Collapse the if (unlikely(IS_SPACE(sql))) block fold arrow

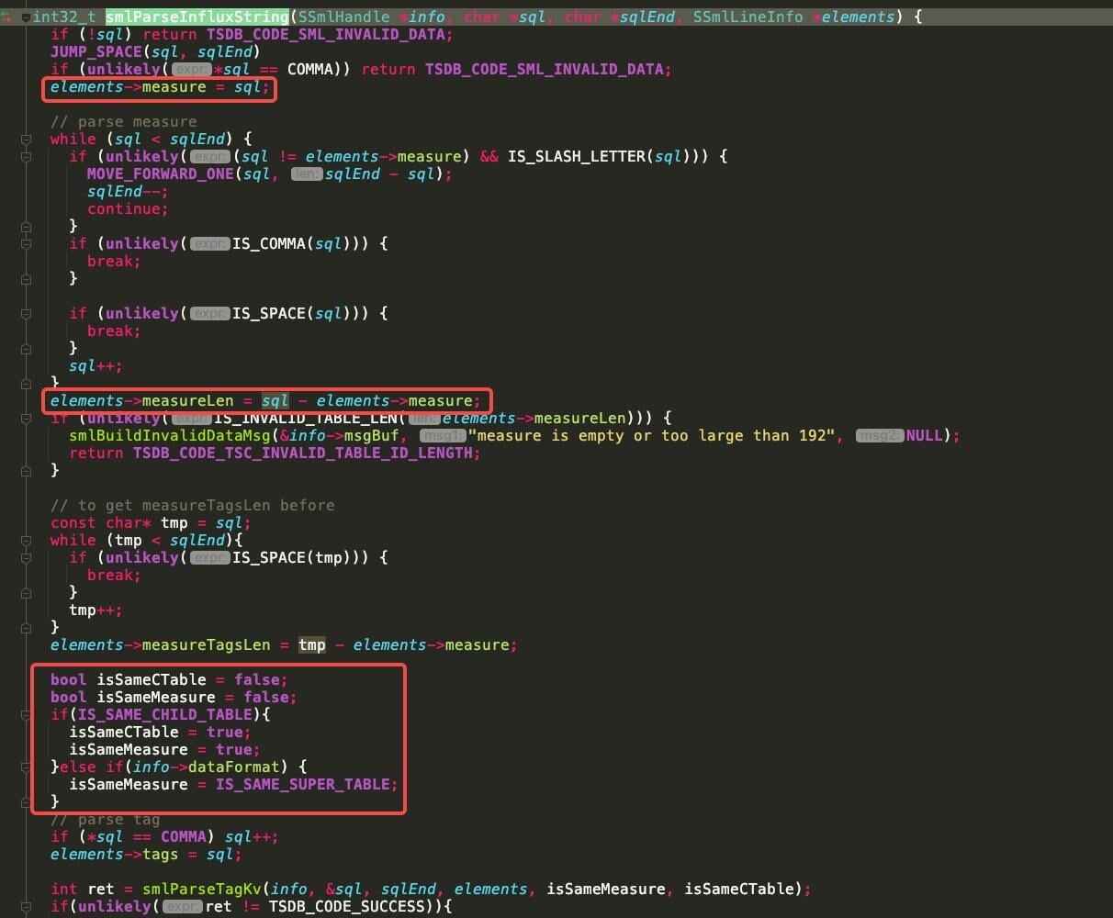tap(25, 313)
